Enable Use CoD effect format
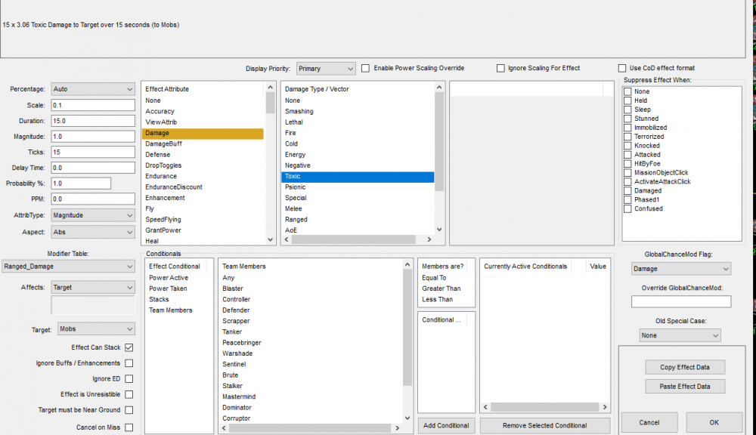 tap(622, 68)
